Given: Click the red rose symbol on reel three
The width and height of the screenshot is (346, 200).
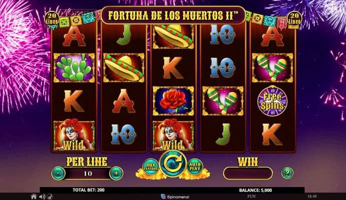Looking at the screenshot, I should tap(173, 101).
